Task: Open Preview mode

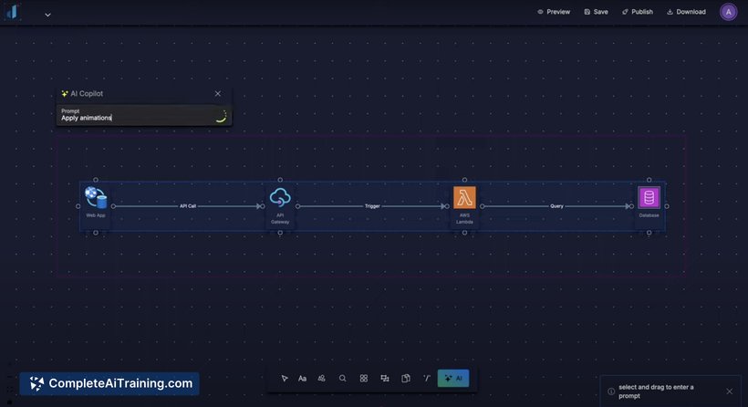Action: click(x=554, y=12)
